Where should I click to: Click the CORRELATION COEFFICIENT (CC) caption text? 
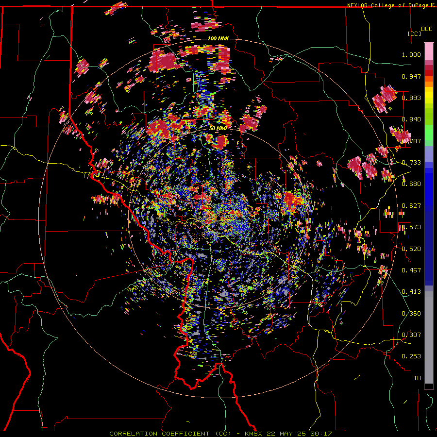(x=170, y=434)
